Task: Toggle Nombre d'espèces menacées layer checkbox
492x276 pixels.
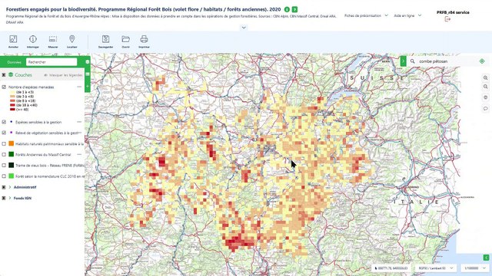Action: point(4,87)
